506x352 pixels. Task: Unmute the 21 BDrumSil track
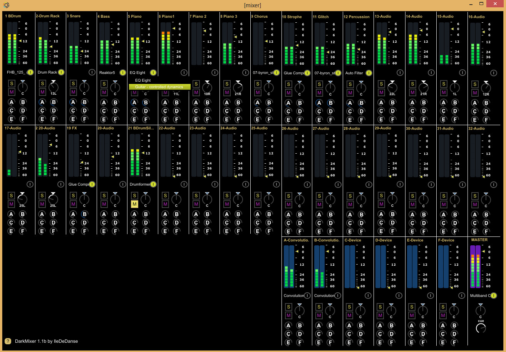point(134,204)
